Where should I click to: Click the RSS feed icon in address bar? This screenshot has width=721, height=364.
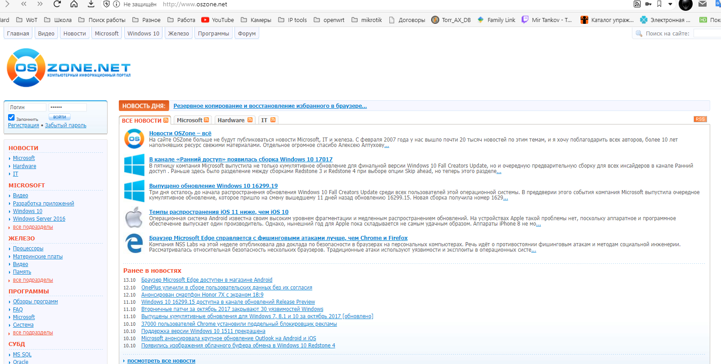coord(637,4)
